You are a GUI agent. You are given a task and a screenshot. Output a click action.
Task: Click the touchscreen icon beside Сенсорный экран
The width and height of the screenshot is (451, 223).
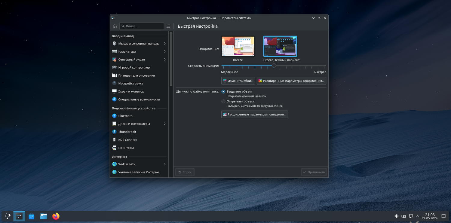pyautogui.click(x=114, y=60)
